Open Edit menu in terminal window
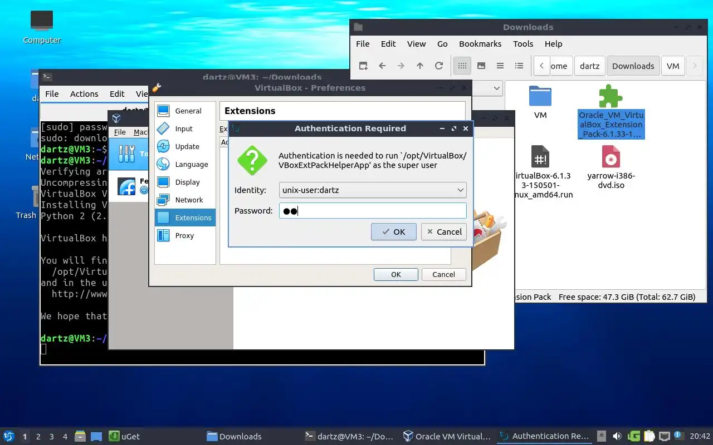 click(117, 93)
